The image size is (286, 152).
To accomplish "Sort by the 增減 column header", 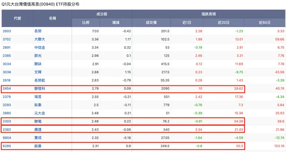I will (x=116, y=23).
